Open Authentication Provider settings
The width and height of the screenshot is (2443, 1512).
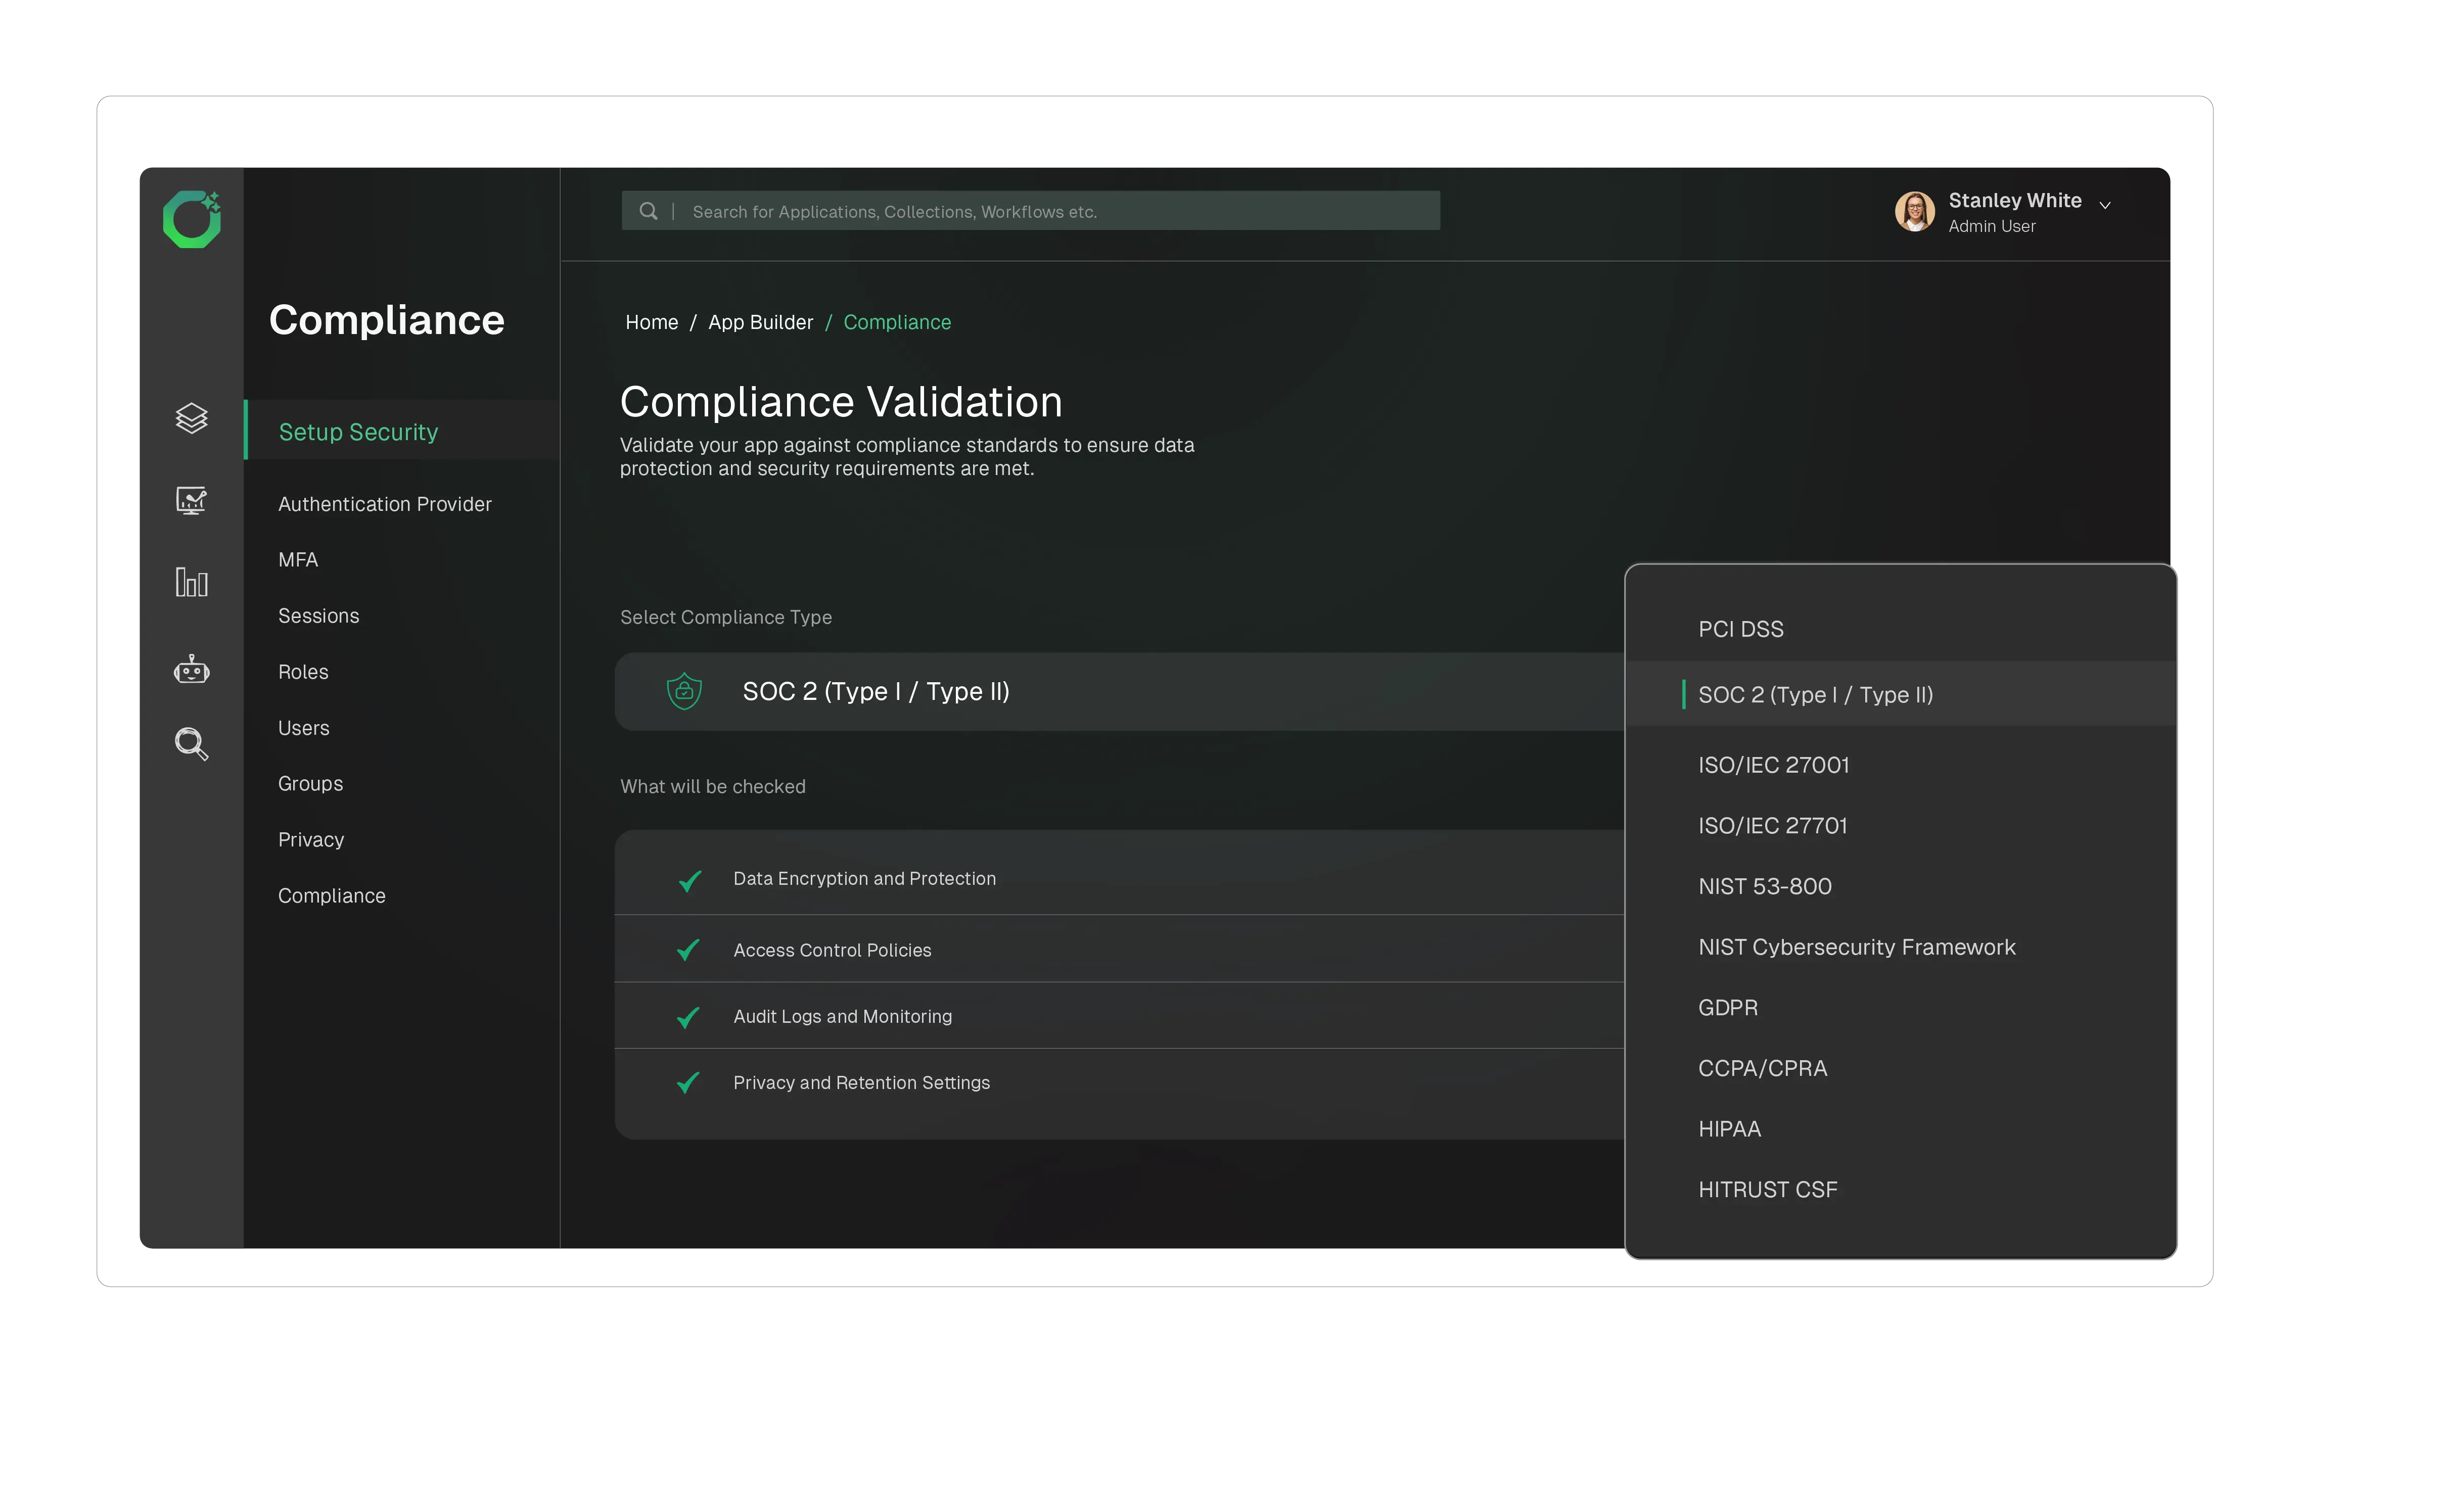tap(384, 504)
